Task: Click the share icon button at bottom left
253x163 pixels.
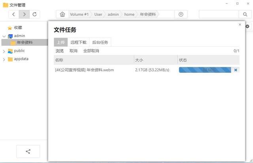Action: (28, 151)
